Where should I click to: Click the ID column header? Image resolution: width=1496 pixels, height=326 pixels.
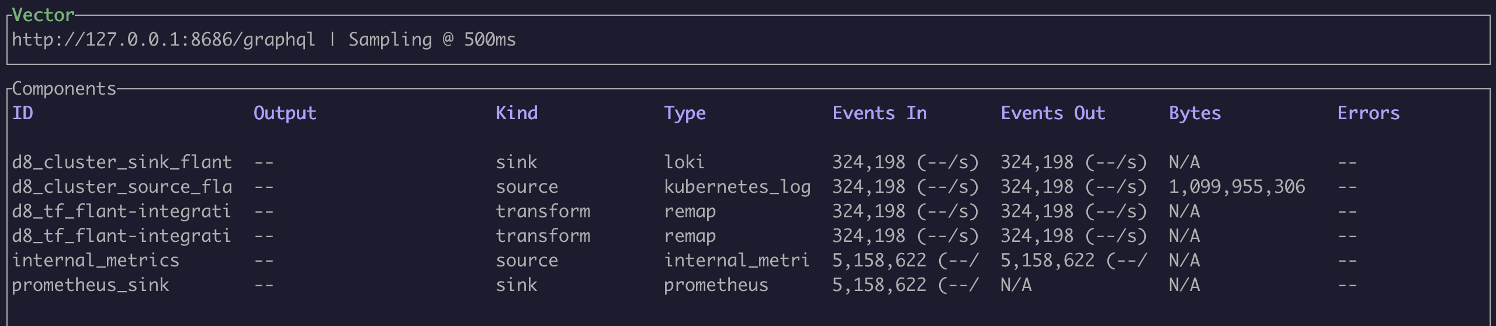pos(23,113)
